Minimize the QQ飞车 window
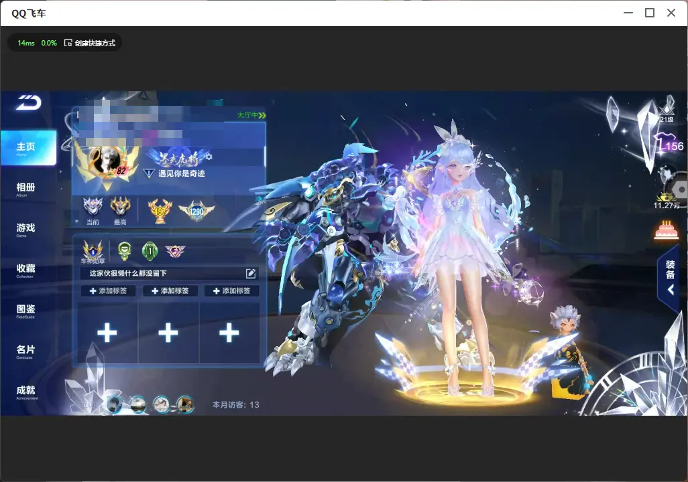The height and width of the screenshot is (482, 688). pyautogui.click(x=628, y=13)
